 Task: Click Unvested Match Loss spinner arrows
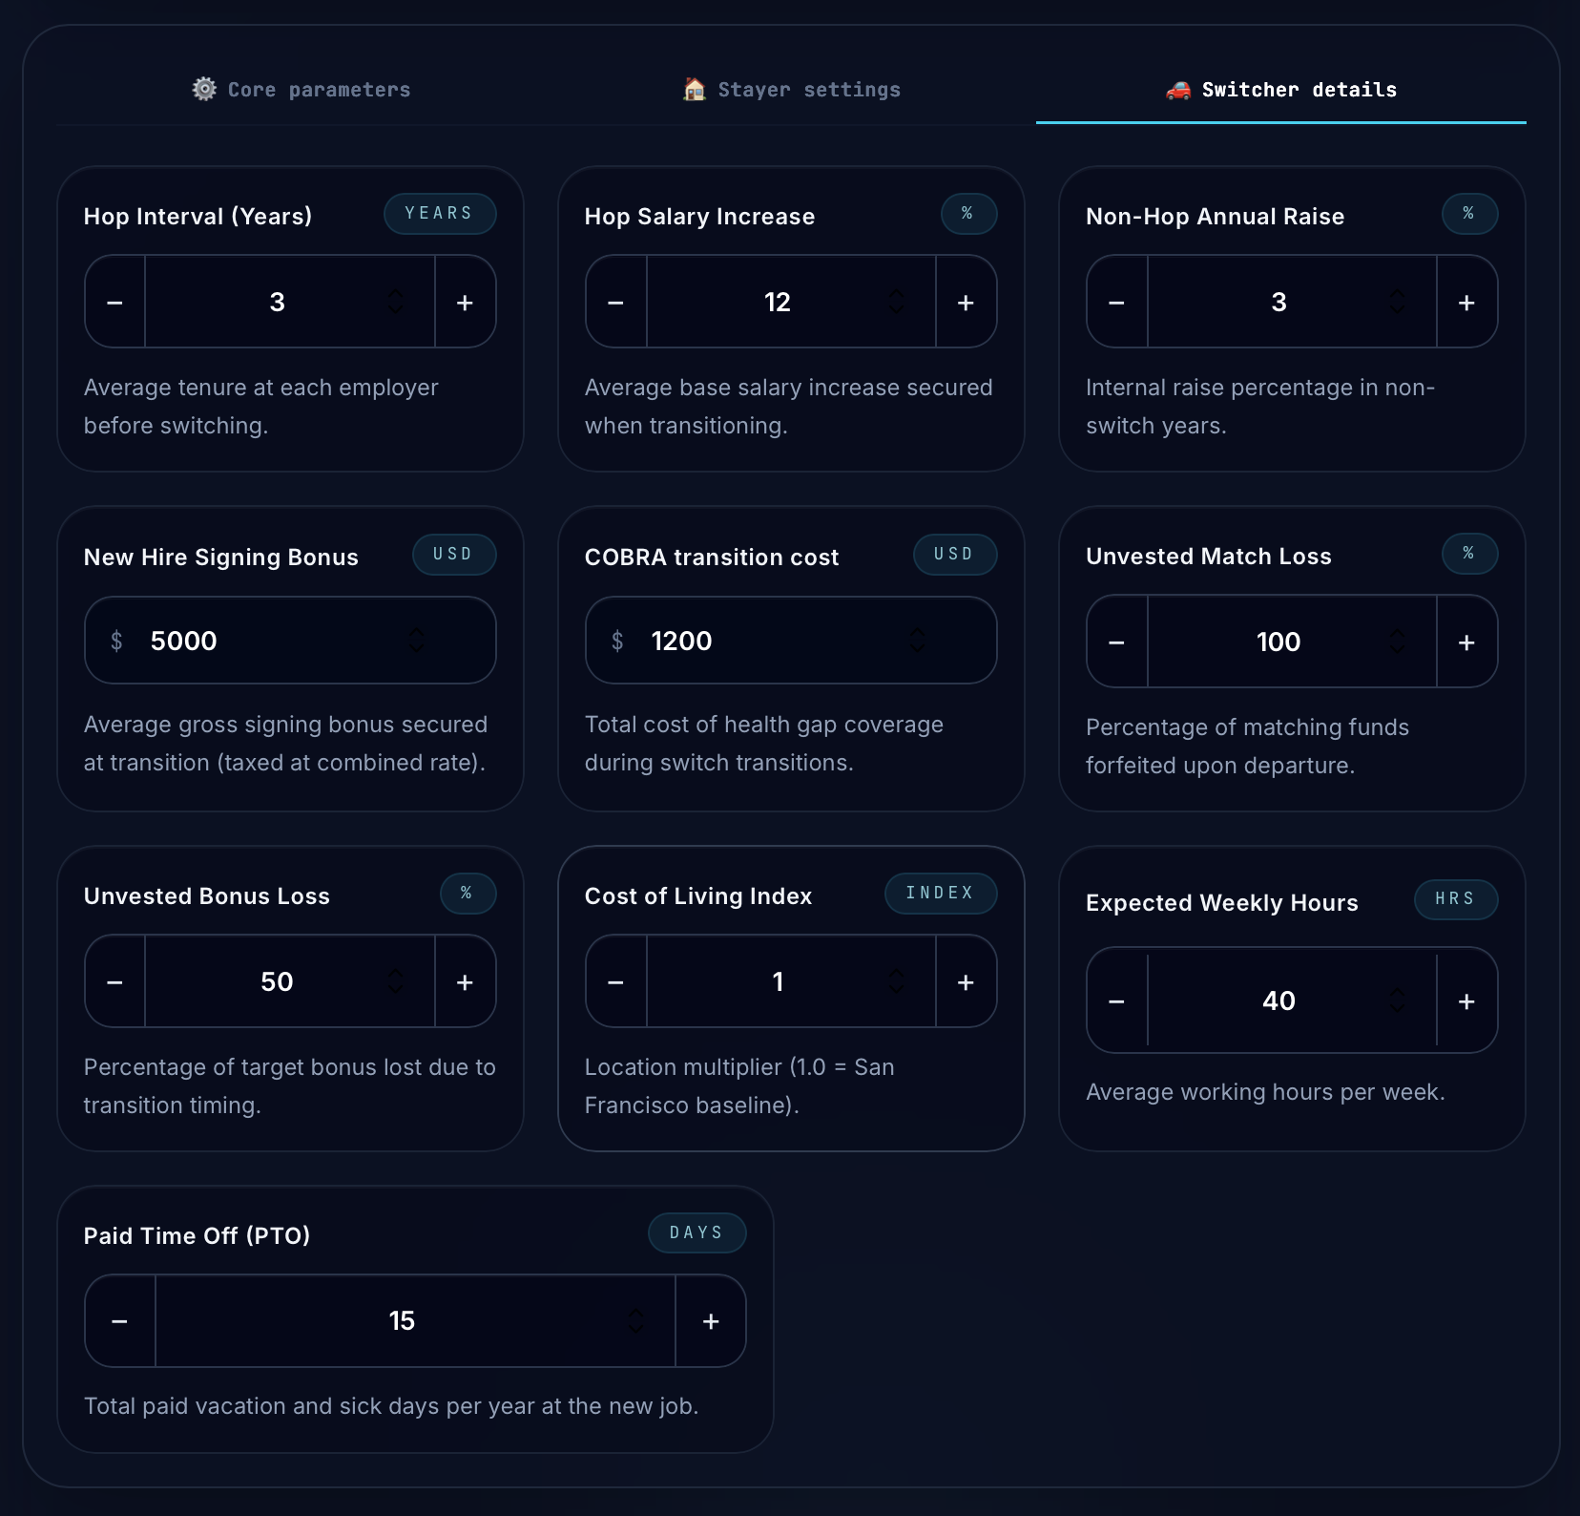[x=1398, y=642]
